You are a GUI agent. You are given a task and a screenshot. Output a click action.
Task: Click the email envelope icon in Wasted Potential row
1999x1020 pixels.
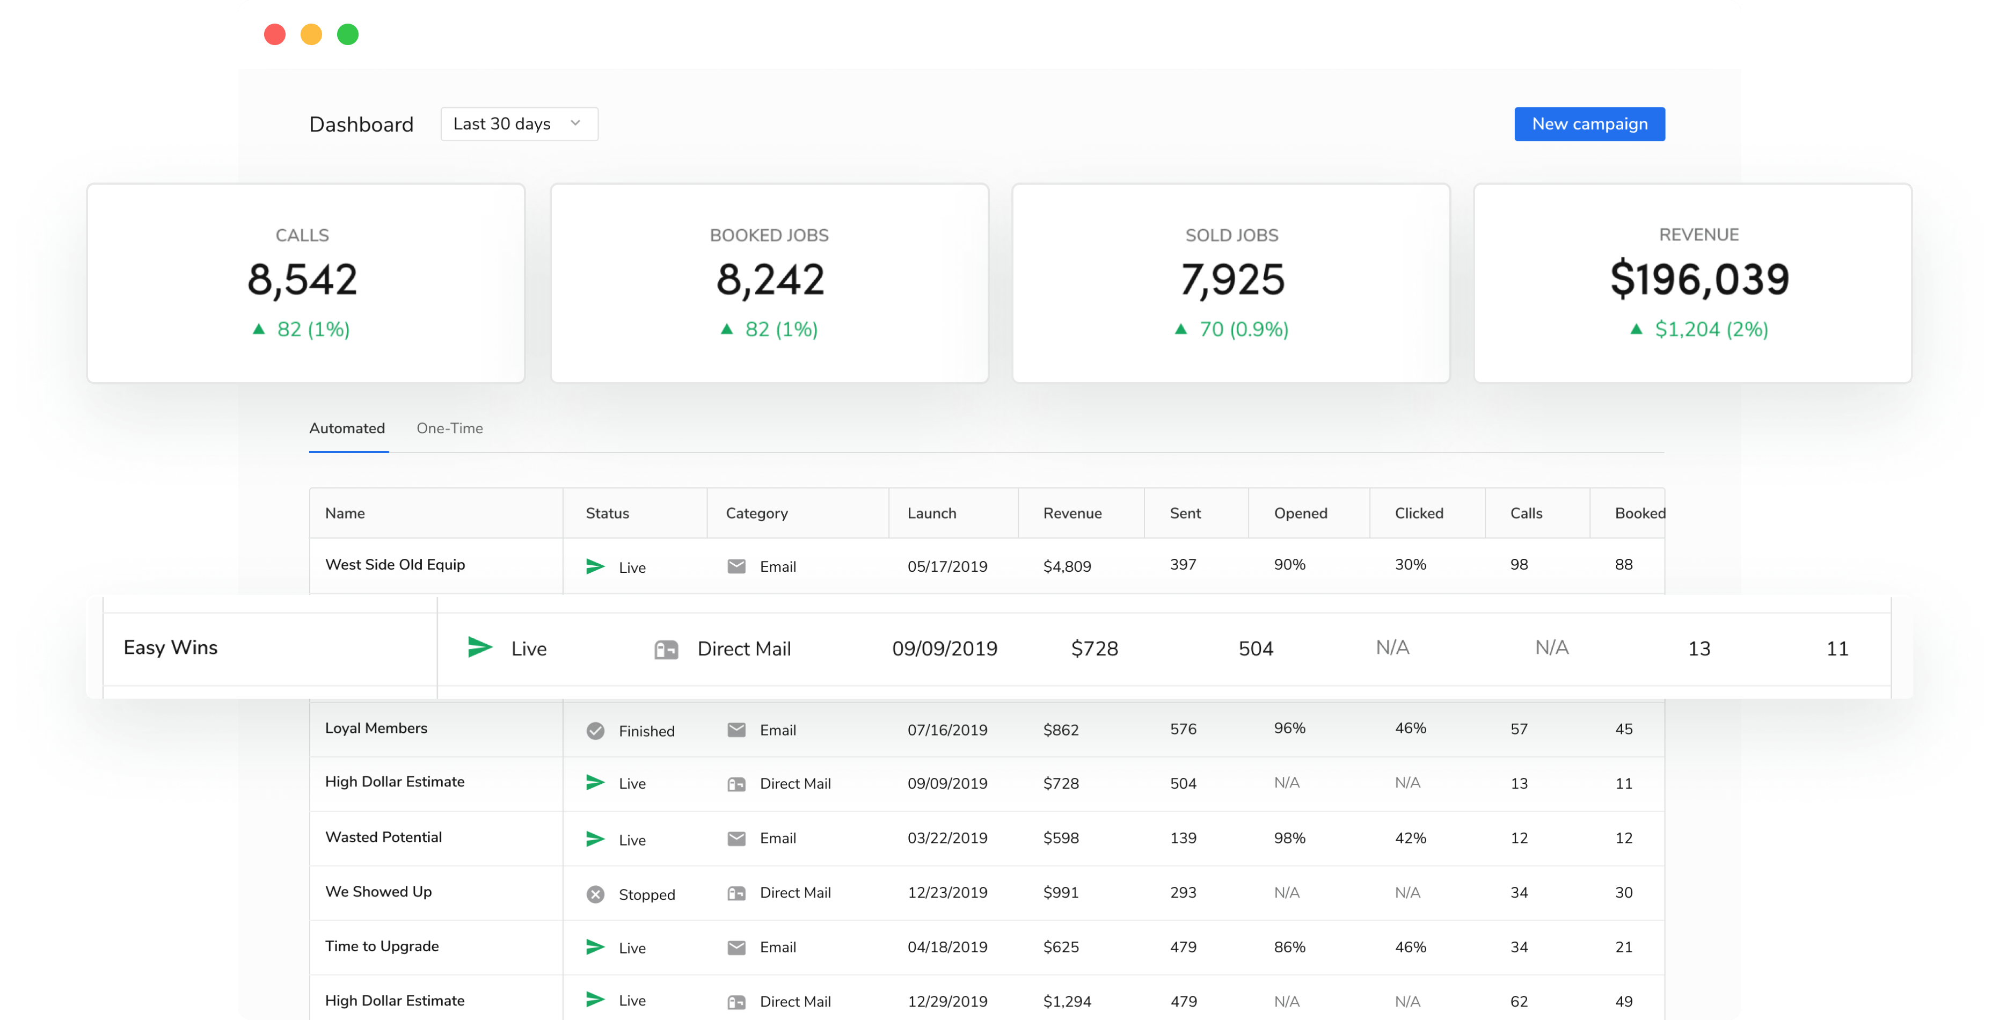736,839
